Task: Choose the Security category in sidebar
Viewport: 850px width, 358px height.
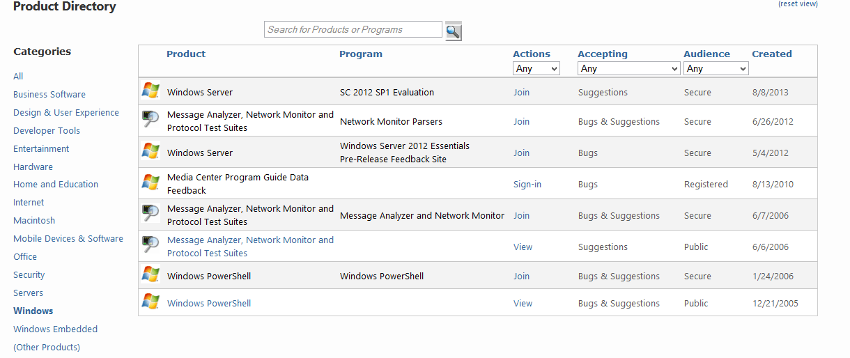Action: tap(29, 275)
